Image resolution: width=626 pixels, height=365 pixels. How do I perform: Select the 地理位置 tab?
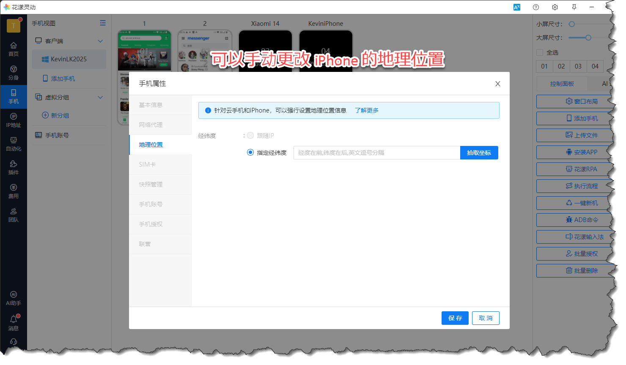pos(160,145)
